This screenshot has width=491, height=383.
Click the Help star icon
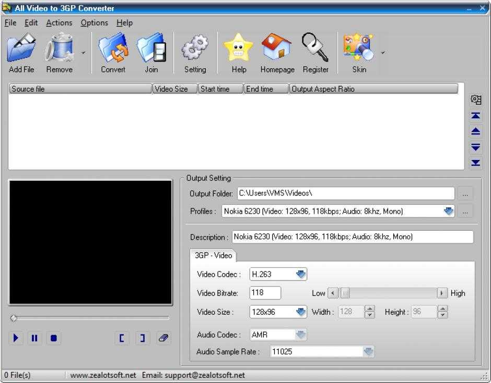[239, 48]
